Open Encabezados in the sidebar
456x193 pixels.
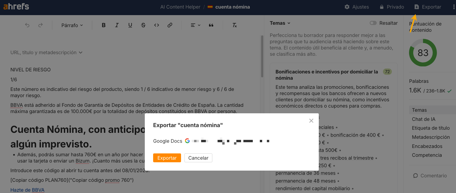point(427,146)
